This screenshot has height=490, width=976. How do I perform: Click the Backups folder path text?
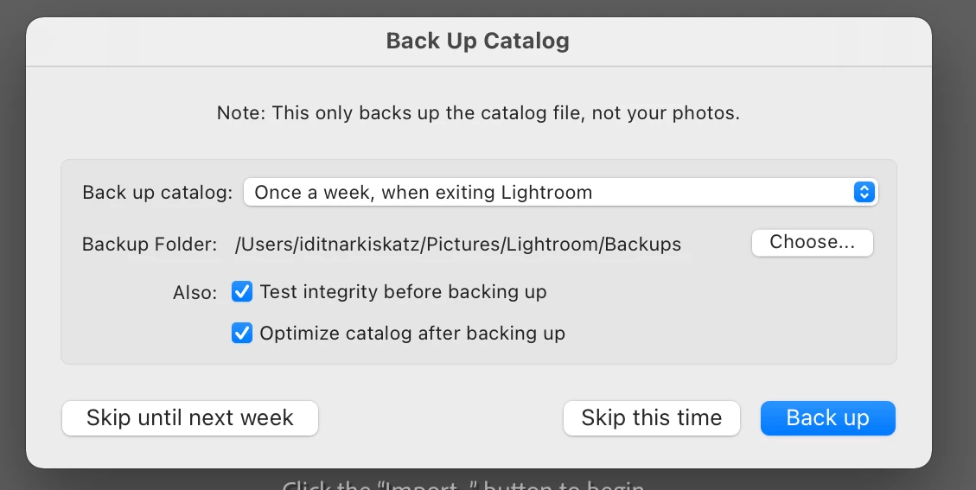tap(458, 244)
